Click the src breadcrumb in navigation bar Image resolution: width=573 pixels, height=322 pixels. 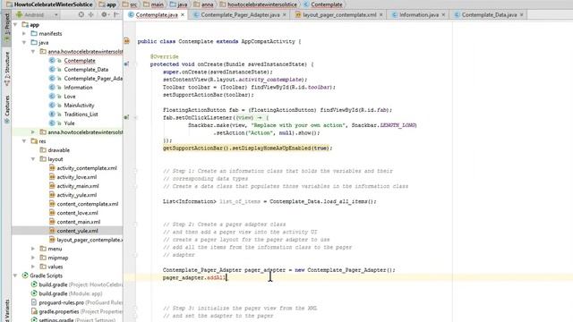point(130,4)
